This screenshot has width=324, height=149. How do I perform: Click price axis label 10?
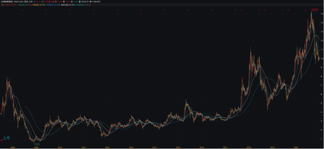pos(322,59)
